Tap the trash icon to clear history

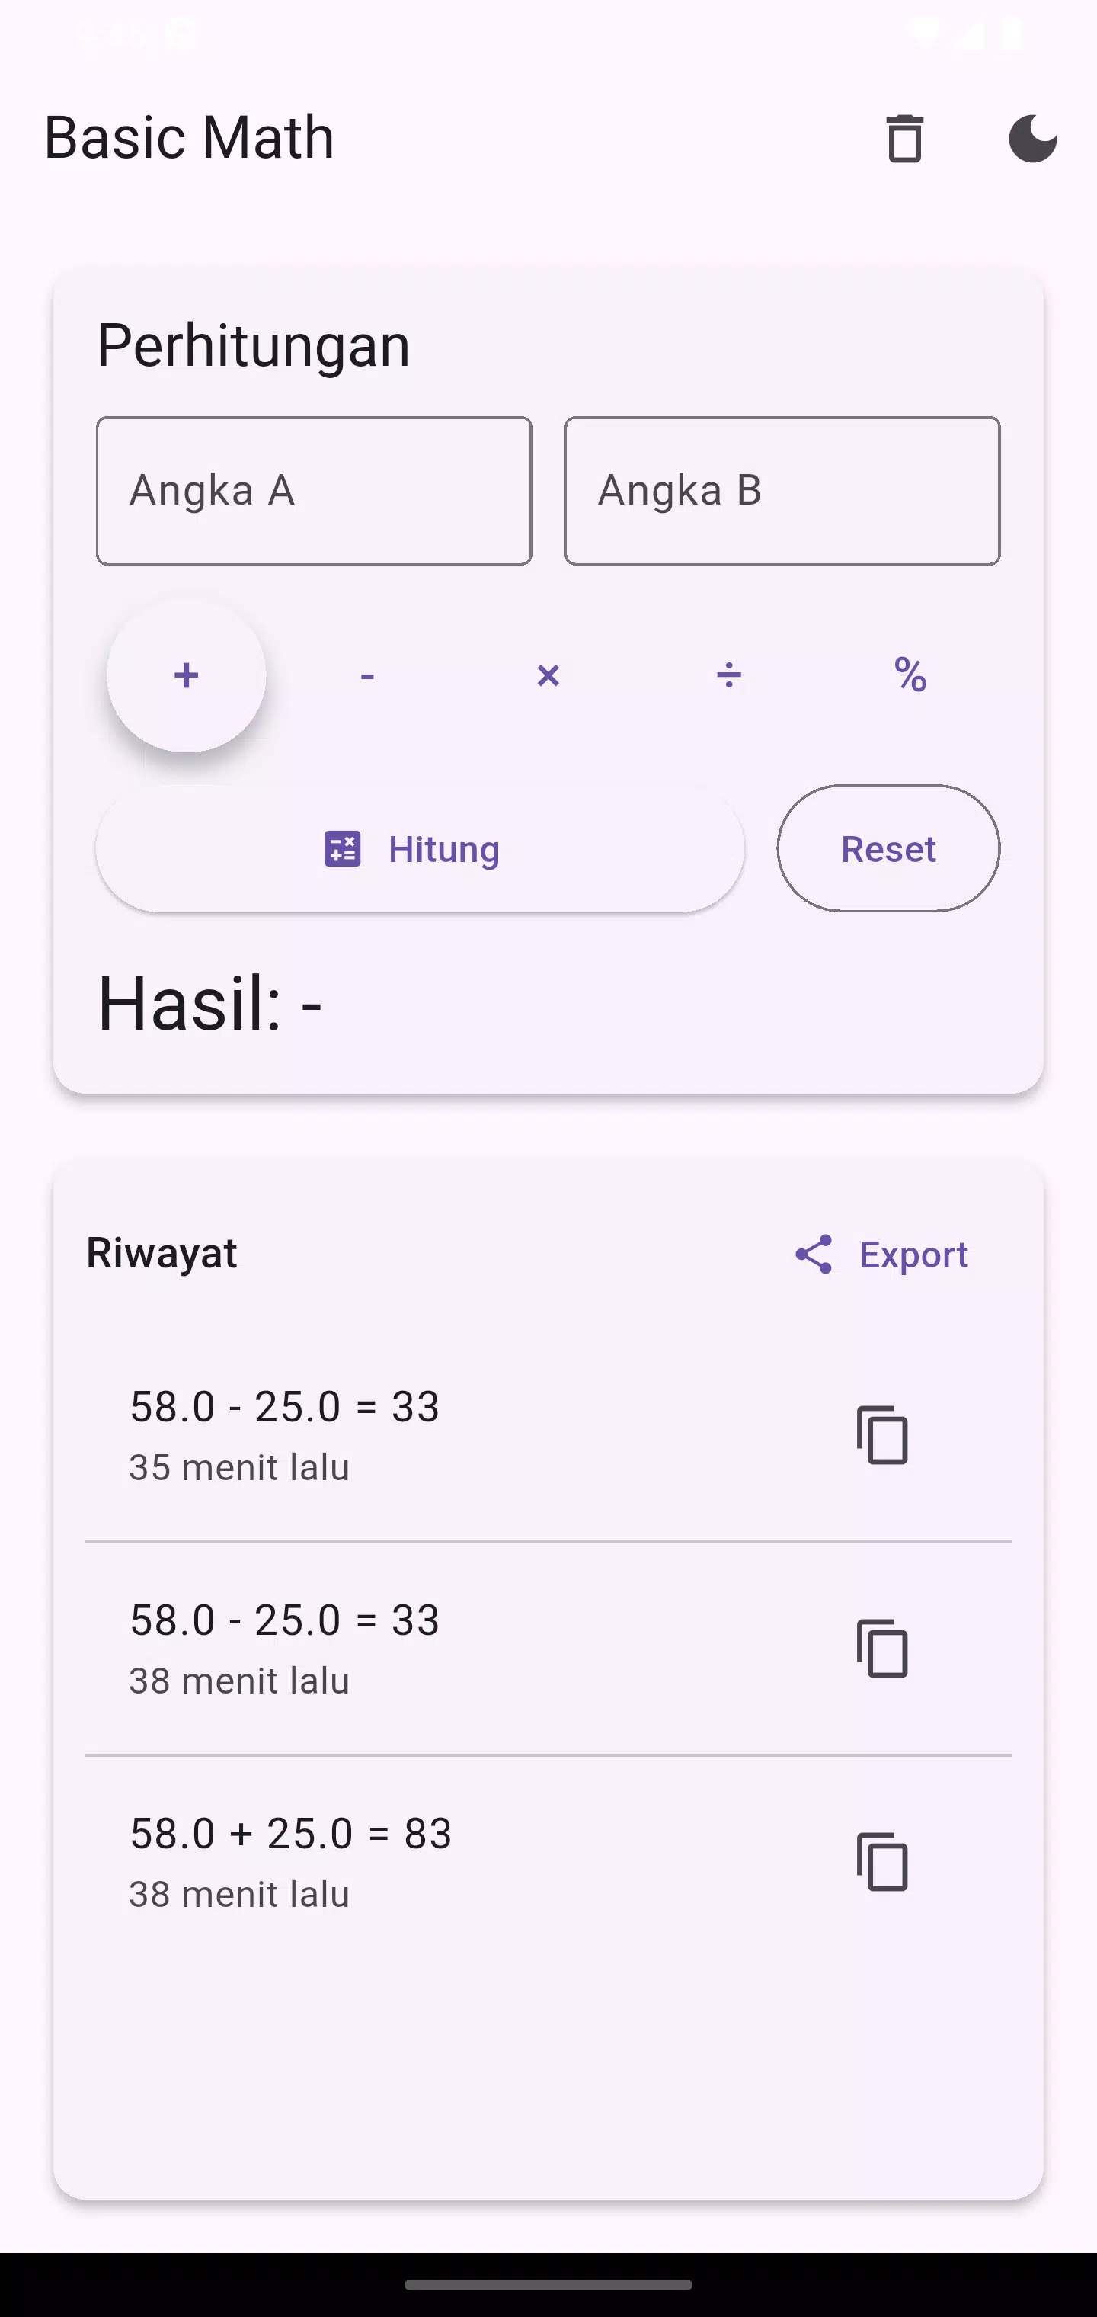(x=904, y=139)
